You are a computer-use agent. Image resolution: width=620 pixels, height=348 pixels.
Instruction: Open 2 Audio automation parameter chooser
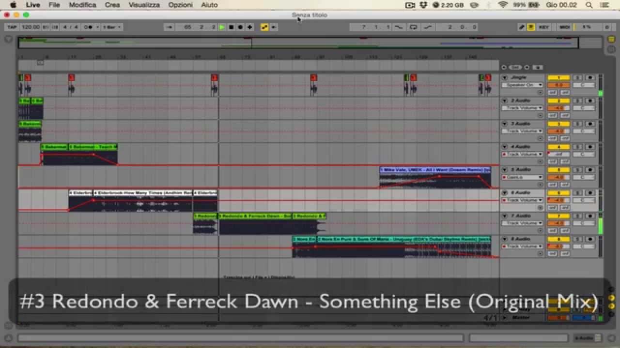tap(522, 108)
